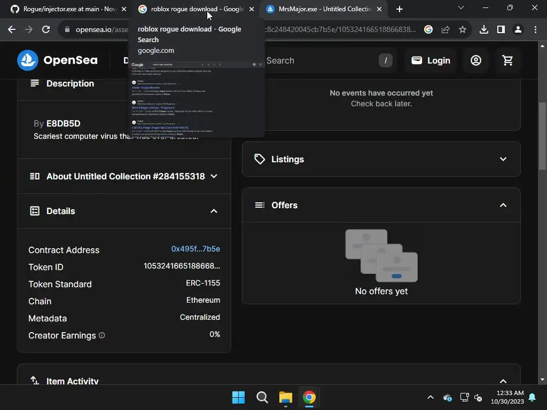The height and width of the screenshot is (410, 547).
Task: Click the notifications bell icon
Action: click(x=533, y=397)
